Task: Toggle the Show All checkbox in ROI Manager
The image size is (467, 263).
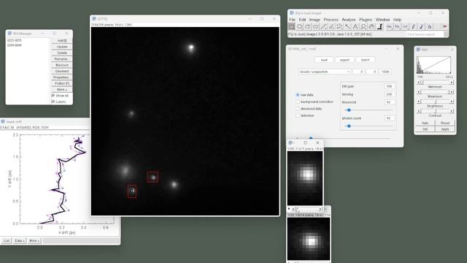Action: tap(53, 96)
